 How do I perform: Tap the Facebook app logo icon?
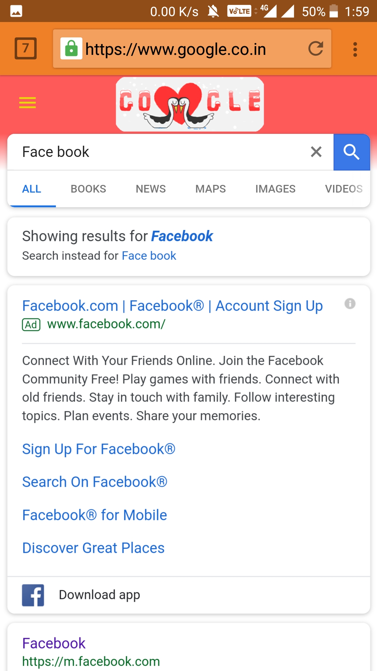[x=33, y=595]
